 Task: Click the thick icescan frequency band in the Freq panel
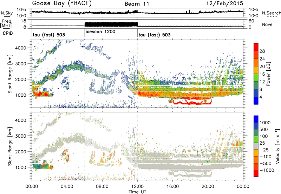(x=111, y=24)
